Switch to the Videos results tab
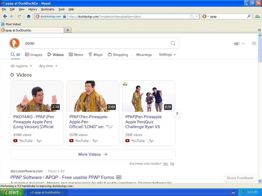The height and width of the screenshot is (196, 262). [56, 55]
